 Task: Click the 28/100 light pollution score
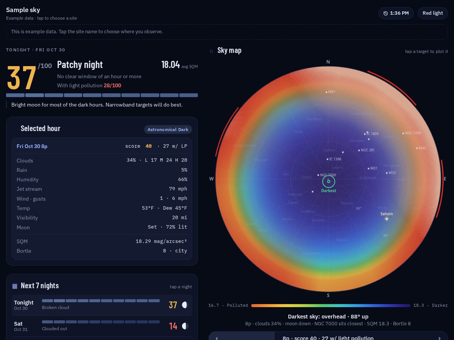112,86
